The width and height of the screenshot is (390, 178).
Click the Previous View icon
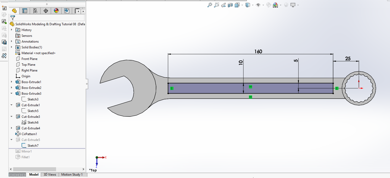[x=223, y=5]
